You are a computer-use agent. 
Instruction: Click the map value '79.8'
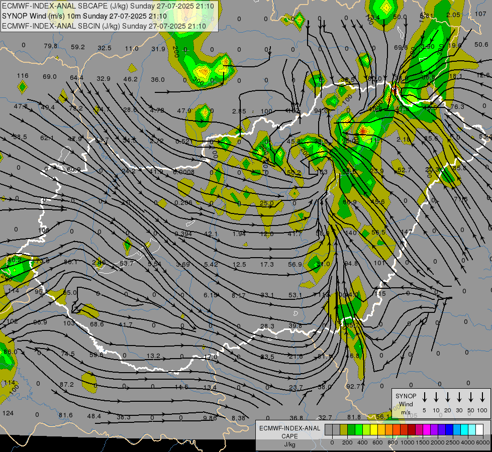point(51,46)
